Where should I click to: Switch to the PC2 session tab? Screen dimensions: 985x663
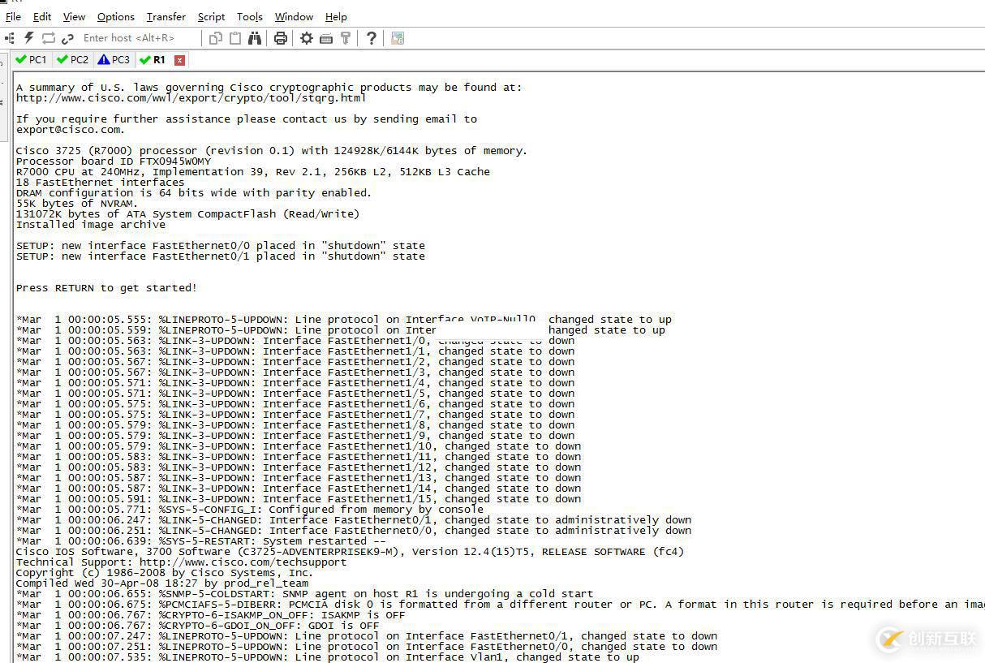click(x=72, y=60)
